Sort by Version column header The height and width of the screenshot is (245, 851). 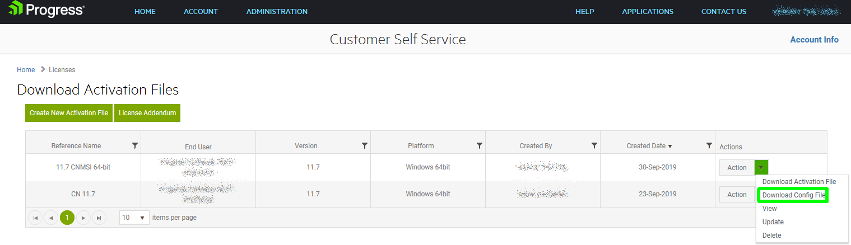[306, 146]
